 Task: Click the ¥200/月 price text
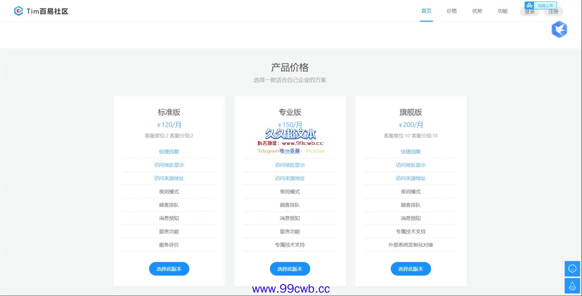pos(411,125)
